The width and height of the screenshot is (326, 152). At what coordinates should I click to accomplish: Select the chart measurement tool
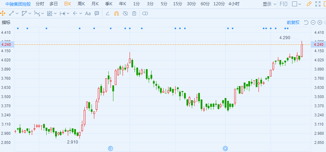click(50, 13)
